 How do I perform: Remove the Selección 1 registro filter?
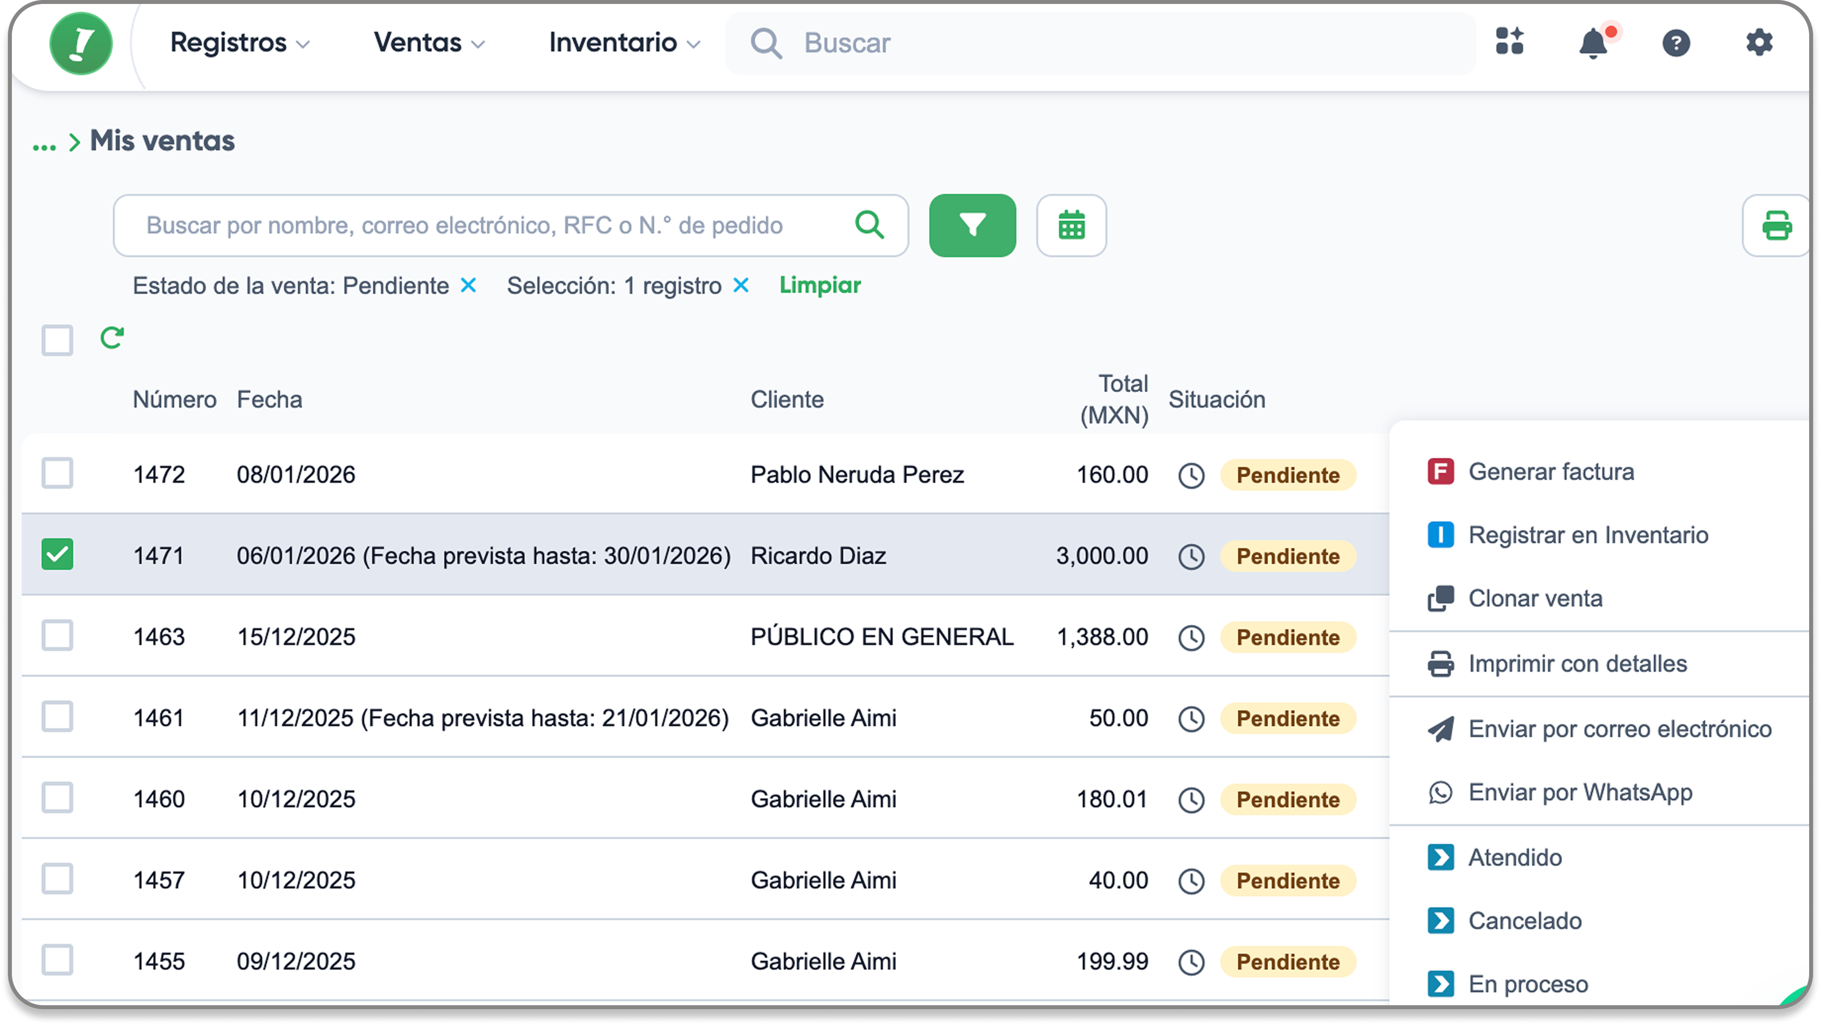pos(741,285)
